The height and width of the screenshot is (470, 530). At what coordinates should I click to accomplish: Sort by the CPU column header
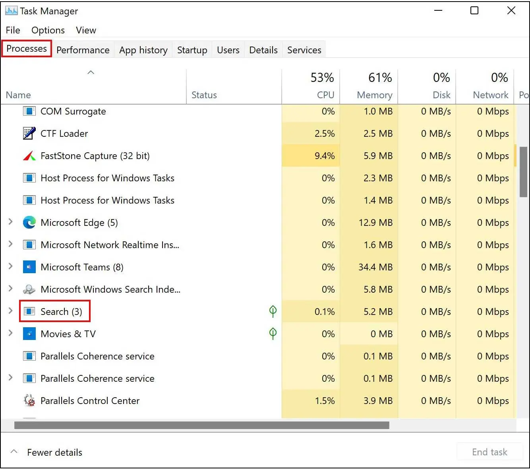[311, 87]
